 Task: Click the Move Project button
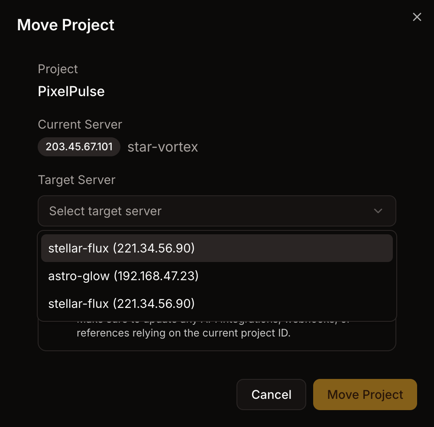click(x=365, y=394)
